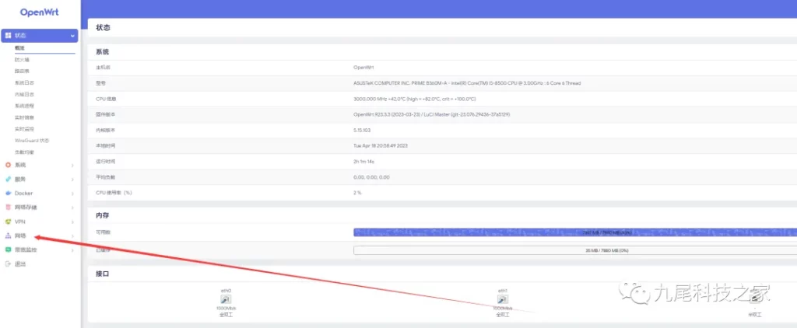Click the 带宽监控 sidebar icon

pyautogui.click(x=8, y=249)
